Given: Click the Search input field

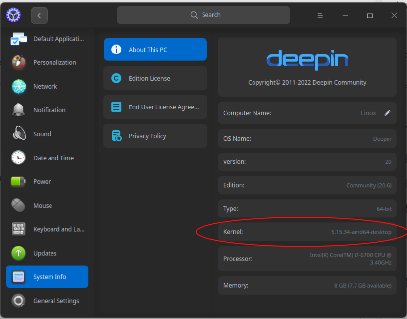Looking at the screenshot, I should point(203,15).
